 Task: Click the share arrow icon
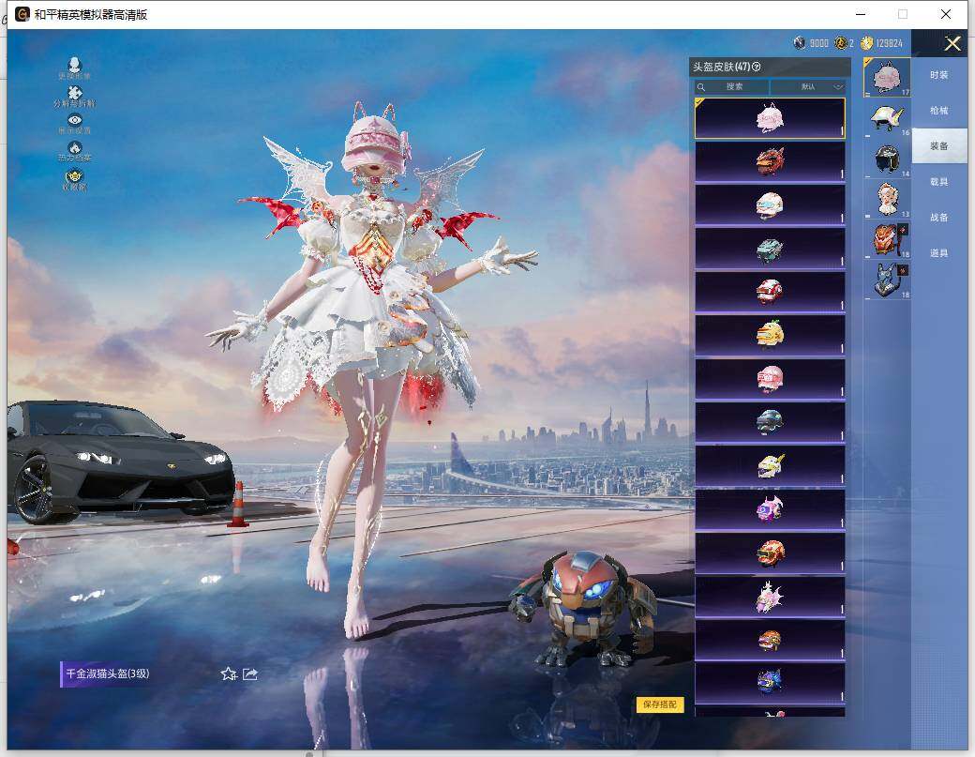tap(250, 674)
